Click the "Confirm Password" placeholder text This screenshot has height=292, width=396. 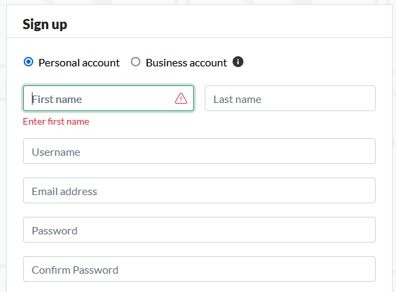pyautogui.click(x=75, y=270)
